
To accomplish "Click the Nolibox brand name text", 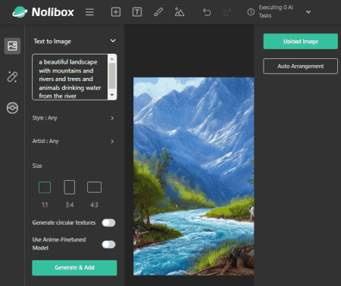I will point(53,12).
